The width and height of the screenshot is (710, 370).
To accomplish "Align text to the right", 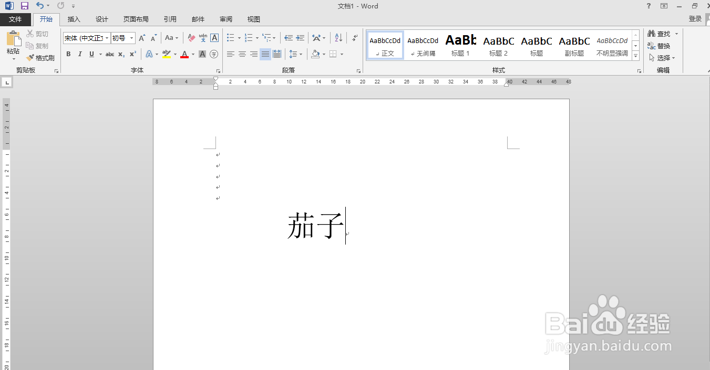I will point(254,54).
